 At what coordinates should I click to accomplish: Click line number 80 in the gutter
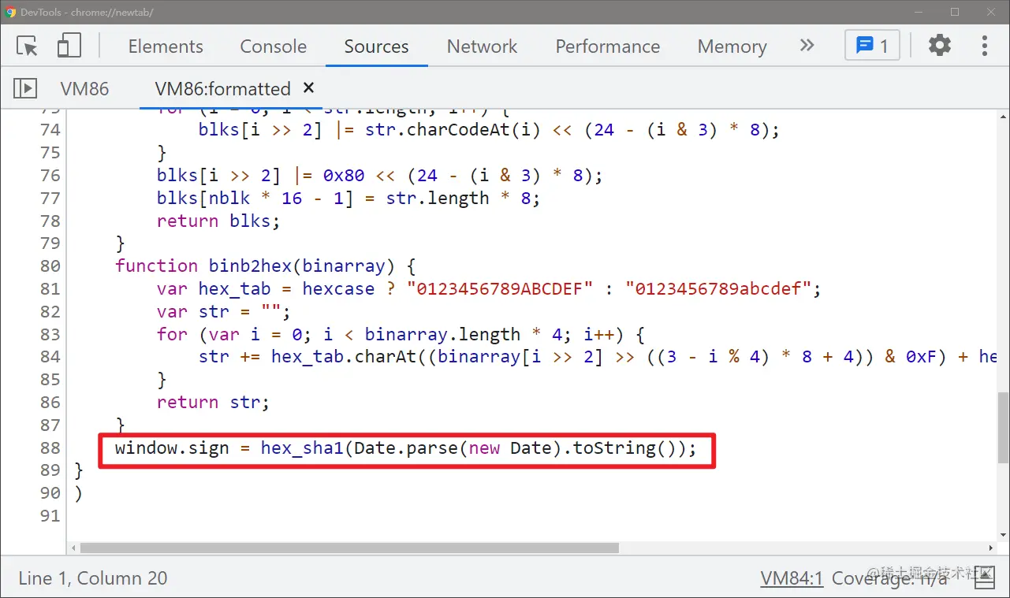pos(50,266)
